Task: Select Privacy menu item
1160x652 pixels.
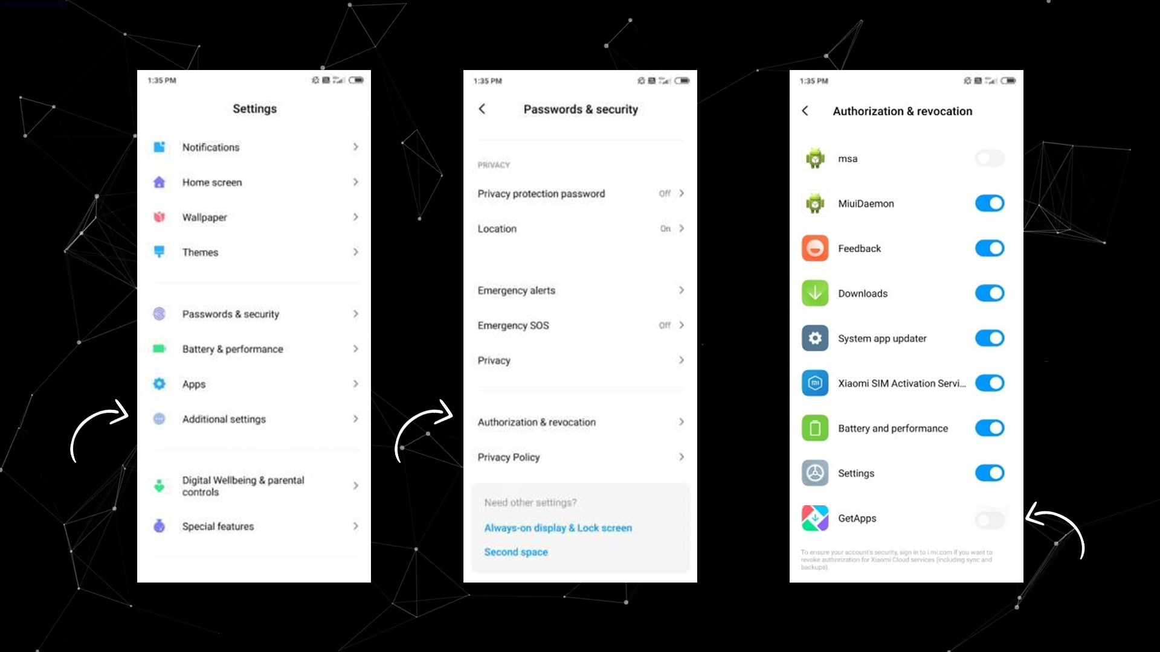Action: tap(580, 360)
